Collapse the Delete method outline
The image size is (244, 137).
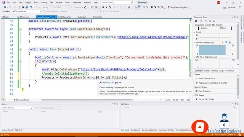click(21, 49)
